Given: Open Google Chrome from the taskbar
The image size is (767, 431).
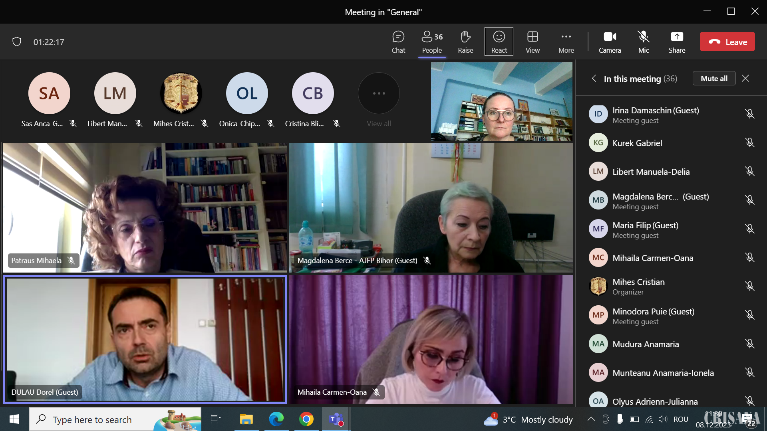Looking at the screenshot, I should point(306,419).
